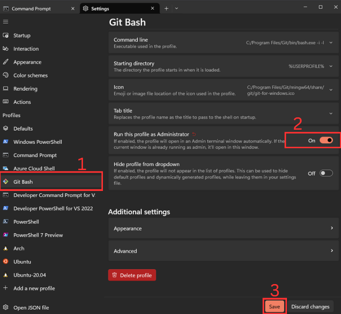Switch to the Command Prompt tab
This screenshot has height=314, width=341.
(39, 9)
